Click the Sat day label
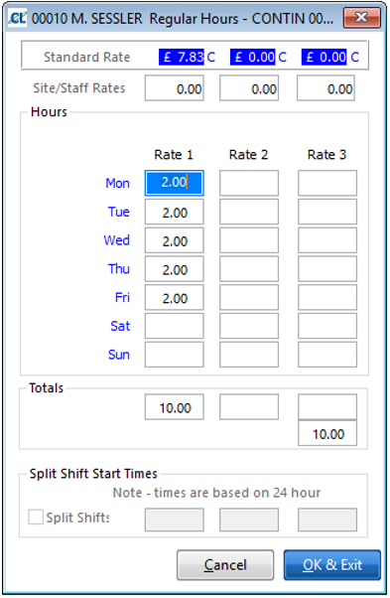This screenshot has width=390, height=598. tap(120, 327)
